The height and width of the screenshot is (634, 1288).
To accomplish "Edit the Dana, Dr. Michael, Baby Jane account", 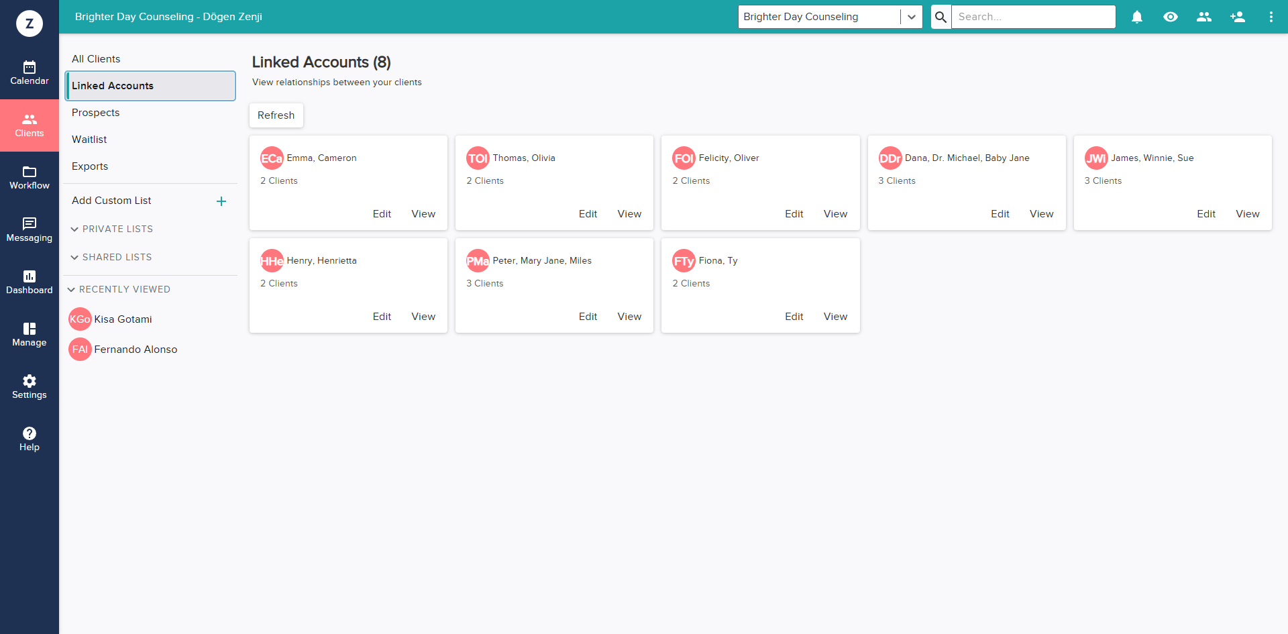I will tap(1000, 214).
